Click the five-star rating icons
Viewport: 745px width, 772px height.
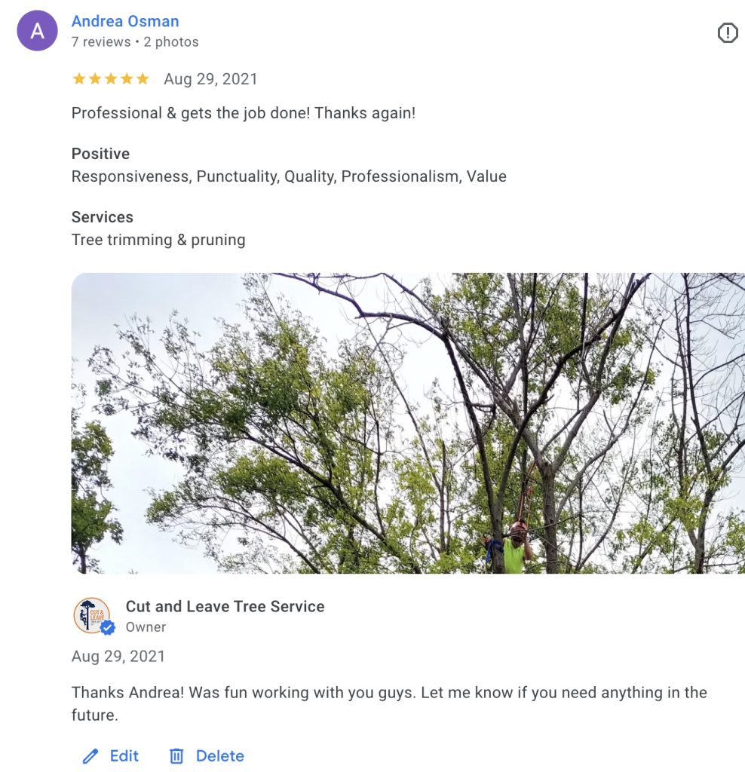pyautogui.click(x=110, y=79)
